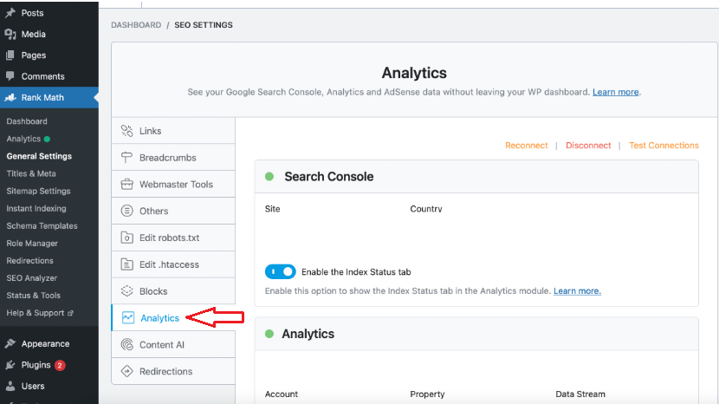The image size is (719, 404).
Task: Click the Breadcrumbs signpost icon
Action: (x=127, y=158)
